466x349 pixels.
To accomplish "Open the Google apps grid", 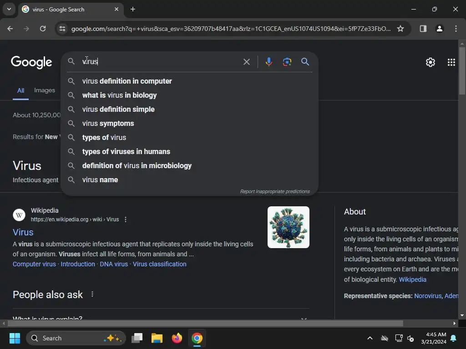I will 451,62.
